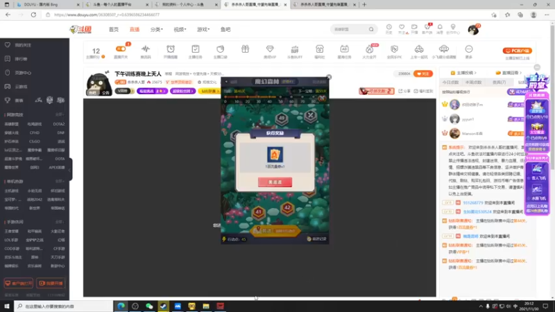Switch to the 本周点数 tab

pyautogui.click(x=474, y=82)
